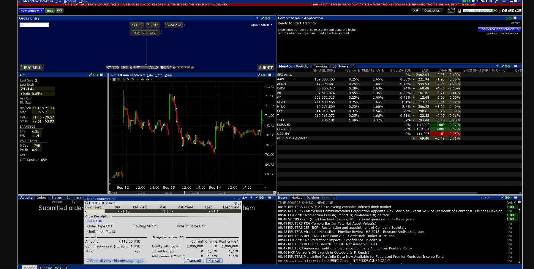Switch to the Portfolio tab in Monitor
The image size is (534, 269).
point(302,66)
